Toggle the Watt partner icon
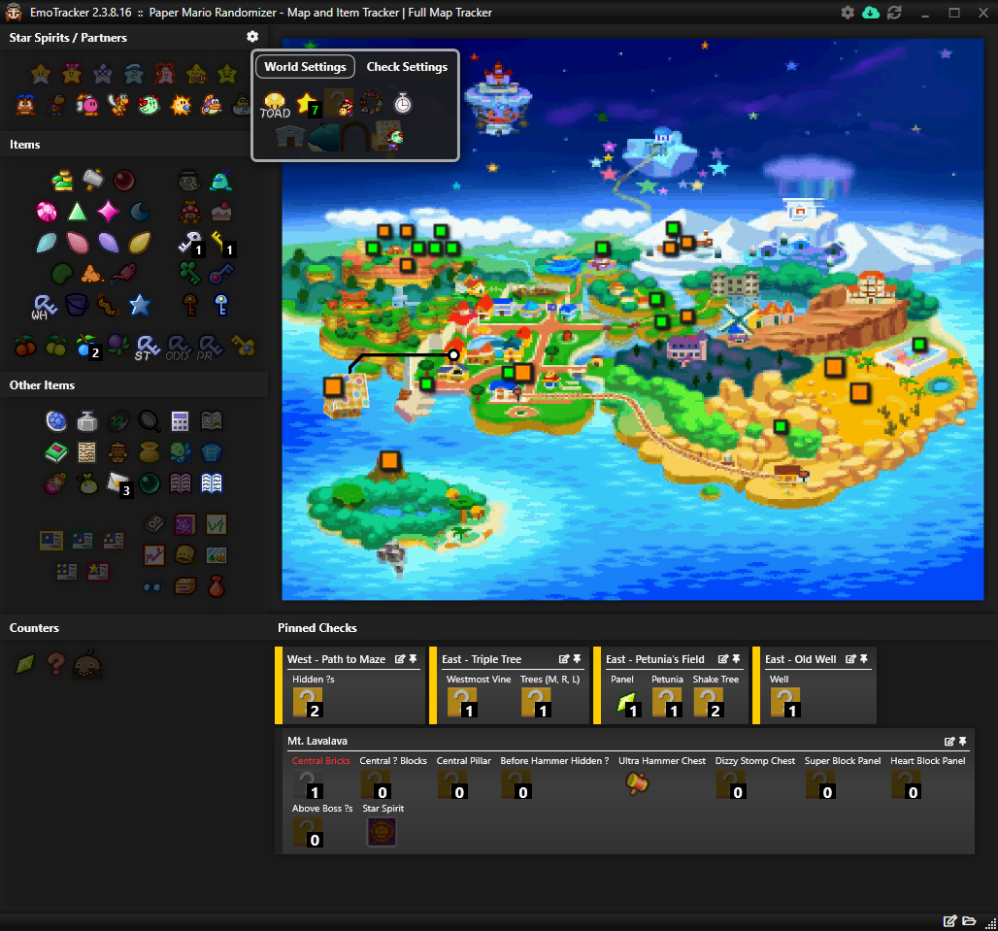Image resolution: width=998 pixels, height=931 pixels. tap(181, 105)
